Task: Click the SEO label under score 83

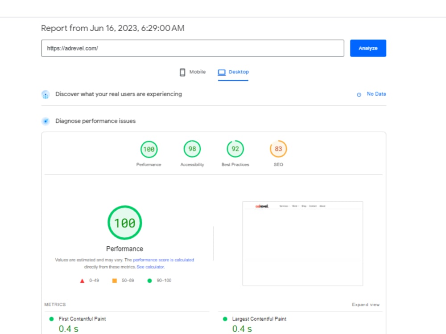Action: pos(278,165)
